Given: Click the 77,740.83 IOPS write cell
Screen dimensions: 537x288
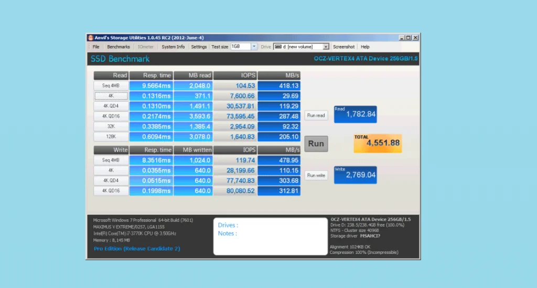Looking at the screenshot, I should point(235,180).
